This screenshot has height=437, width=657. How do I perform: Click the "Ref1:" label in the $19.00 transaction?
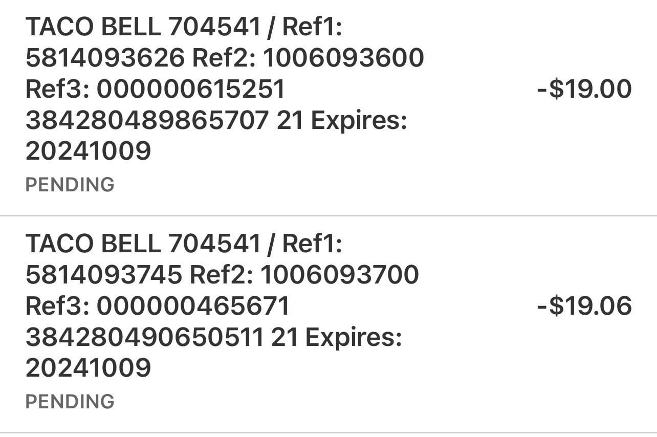[x=312, y=27]
